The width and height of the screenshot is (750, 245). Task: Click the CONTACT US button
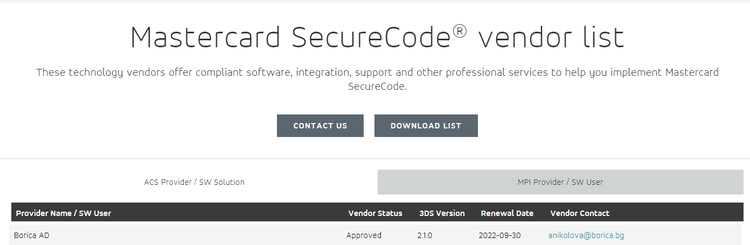320,126
